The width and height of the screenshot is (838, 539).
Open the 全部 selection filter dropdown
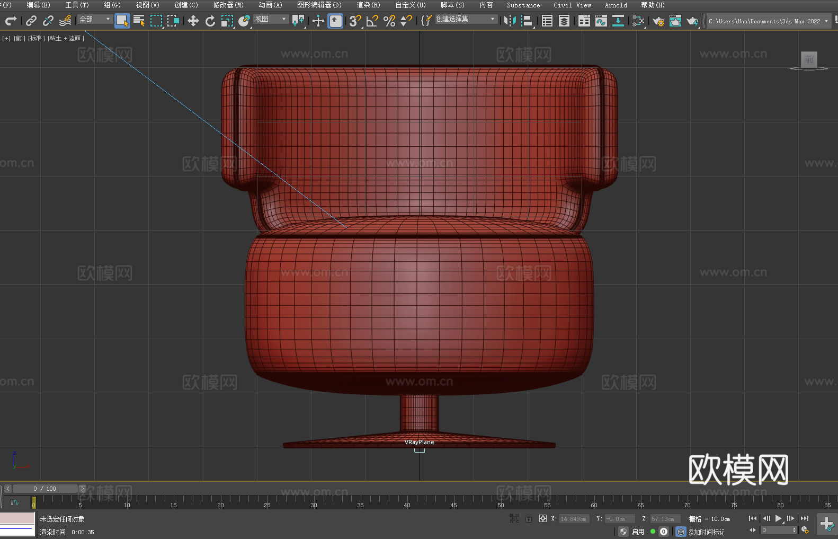coord(95,19)
